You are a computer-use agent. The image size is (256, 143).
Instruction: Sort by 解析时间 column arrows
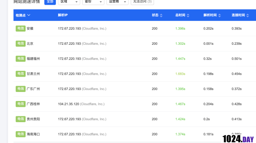point(219,15)
